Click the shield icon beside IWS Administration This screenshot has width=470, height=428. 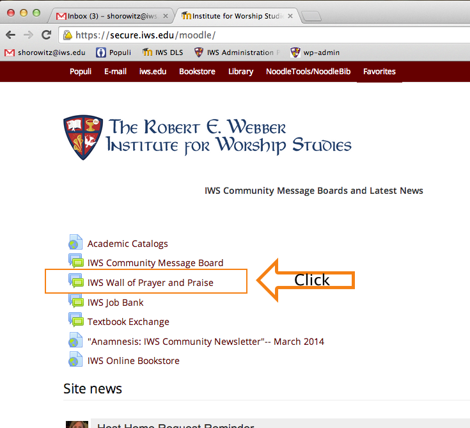coord(199,52)
